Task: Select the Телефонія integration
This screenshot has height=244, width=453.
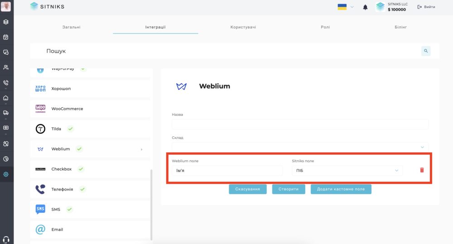Action: point(90,189)
